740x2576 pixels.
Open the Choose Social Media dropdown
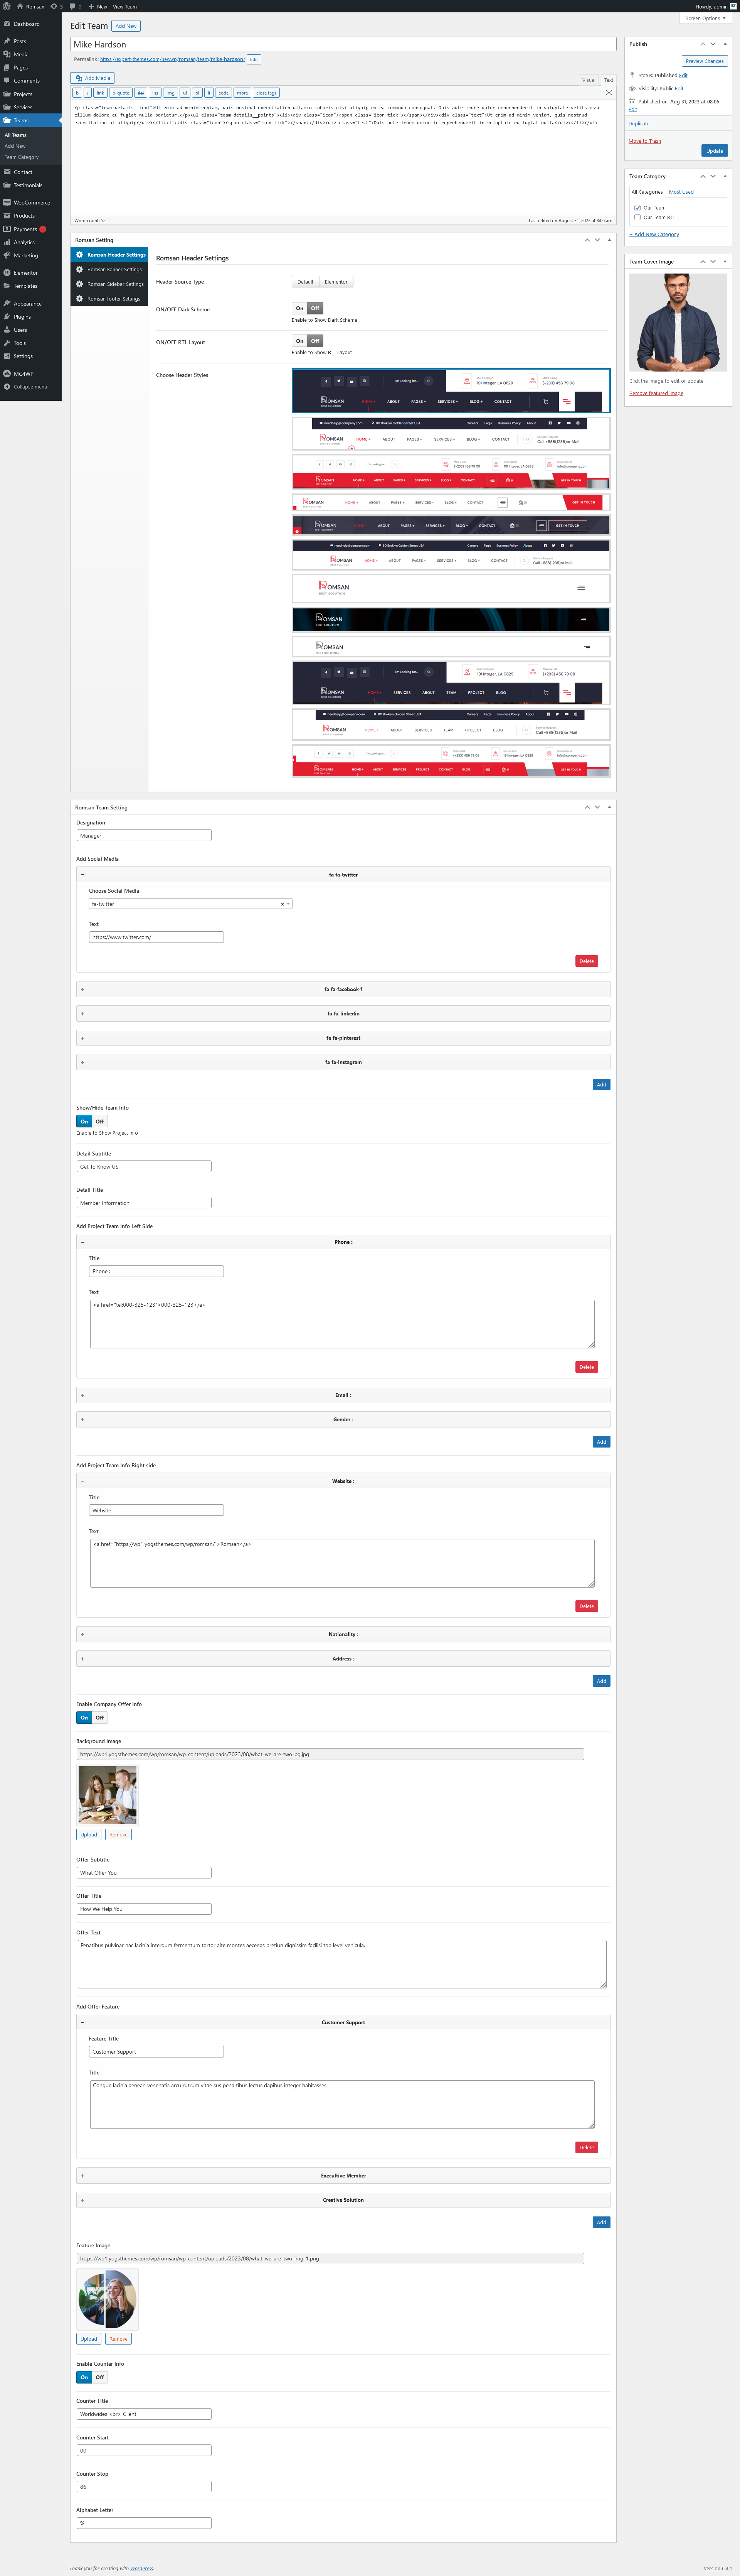[190, 904]
